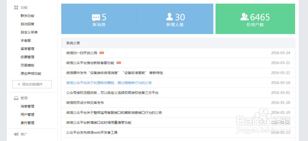Open announcement about 设备接收微信消息 new features

click(115, 73)
